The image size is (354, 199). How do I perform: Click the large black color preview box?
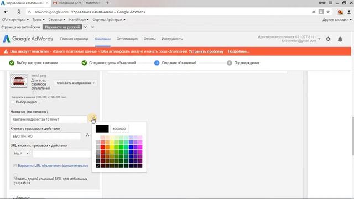click(102, 129)
